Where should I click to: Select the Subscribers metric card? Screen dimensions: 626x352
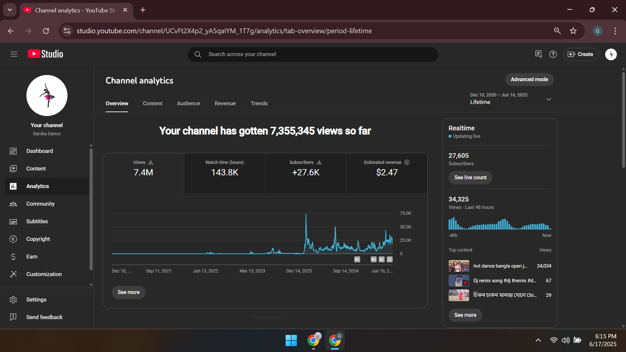306,173
